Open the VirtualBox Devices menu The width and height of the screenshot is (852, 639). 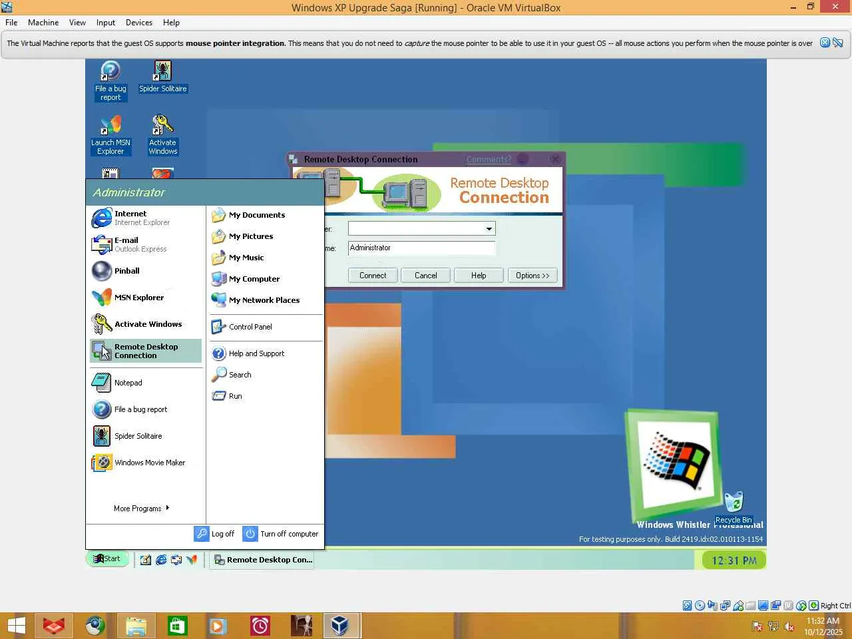pyautogui.click(x=138, y=23)
